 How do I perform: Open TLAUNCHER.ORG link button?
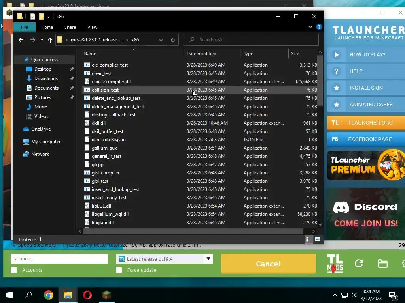(x=366, y=123)
